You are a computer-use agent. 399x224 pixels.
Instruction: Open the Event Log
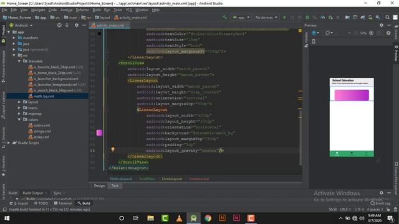pyautogui.click(x=380, y=203)
